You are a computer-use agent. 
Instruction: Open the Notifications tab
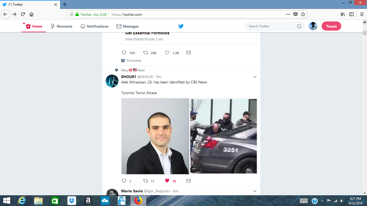(94, 26)
